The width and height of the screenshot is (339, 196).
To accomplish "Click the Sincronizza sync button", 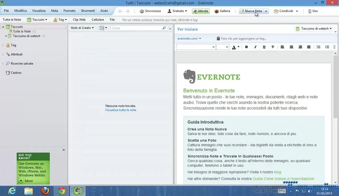I will pos(150,11).
